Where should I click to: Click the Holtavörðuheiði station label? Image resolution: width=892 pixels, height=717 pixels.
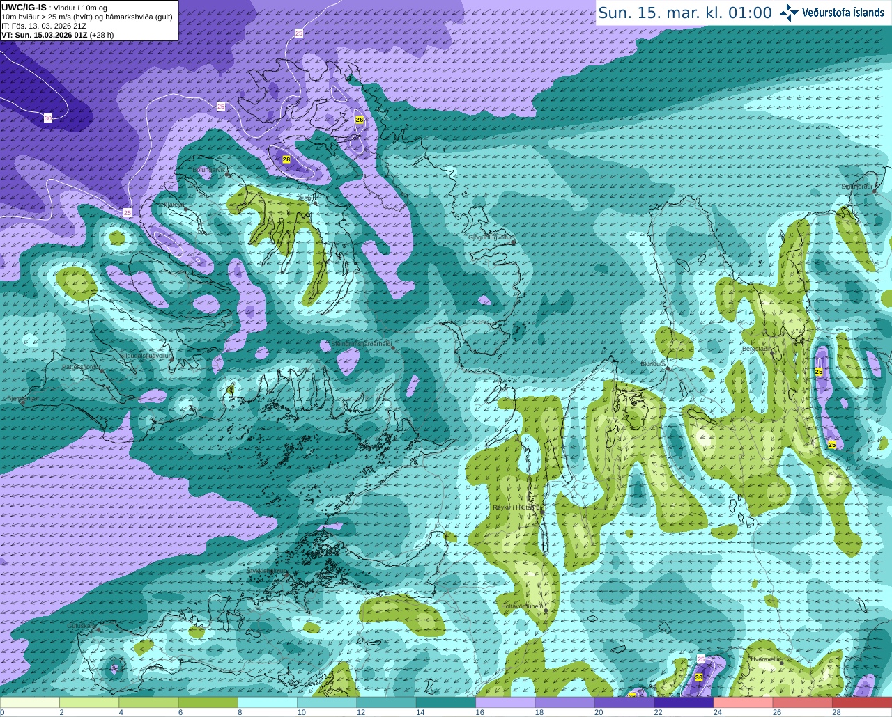523,606
